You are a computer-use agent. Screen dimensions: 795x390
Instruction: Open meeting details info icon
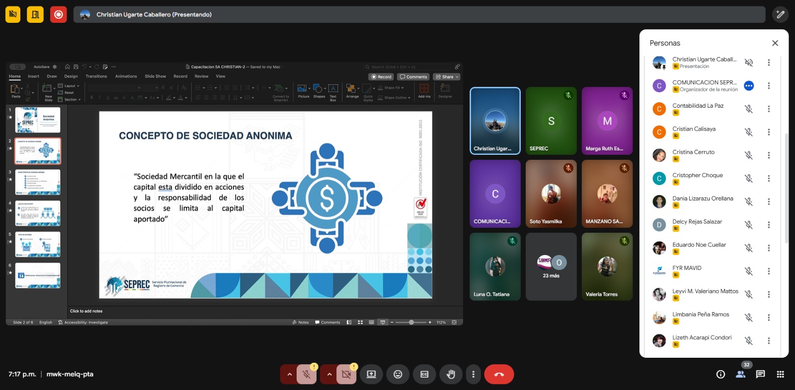tap(720, 375)
